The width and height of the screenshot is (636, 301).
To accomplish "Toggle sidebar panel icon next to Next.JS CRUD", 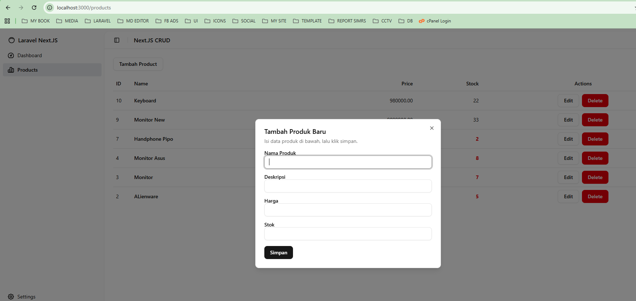I will click(x=117, y=40).
